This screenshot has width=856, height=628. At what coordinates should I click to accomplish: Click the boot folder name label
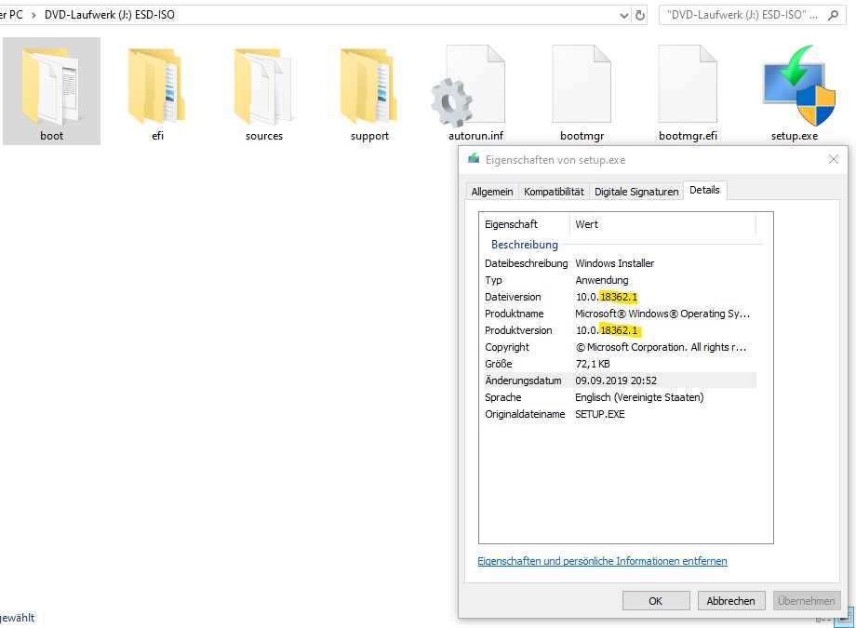point(51,136)
